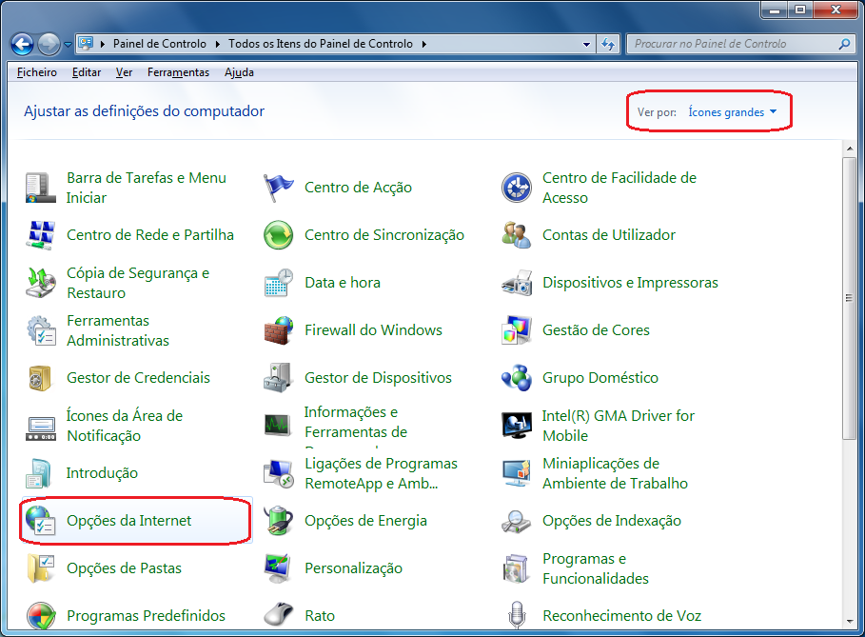Open the Data e hora calendar icon
Image resolution: width=865 pixels, height=637 pixels.
(x=278, y=283)
